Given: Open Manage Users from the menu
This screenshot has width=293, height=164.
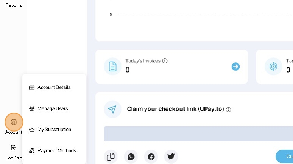Looking at the screenshot, I should pos(53,108).
